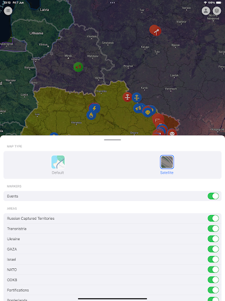Toggle the Israel area switch
Viewport: 225px width, 301px height.
[213, 260]
